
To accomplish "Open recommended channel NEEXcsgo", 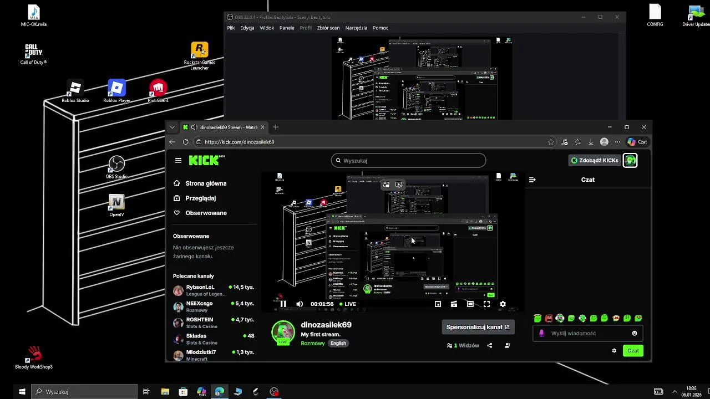I will pos(214,306).
